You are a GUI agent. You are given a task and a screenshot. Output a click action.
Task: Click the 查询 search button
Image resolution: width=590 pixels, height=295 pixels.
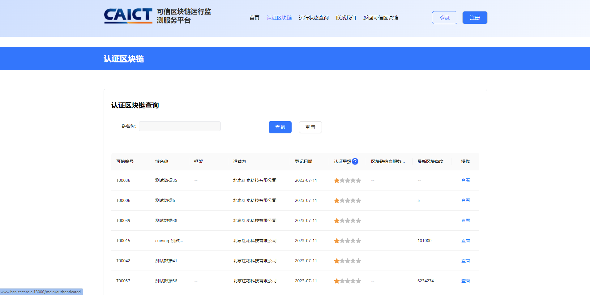click(280, 127)
